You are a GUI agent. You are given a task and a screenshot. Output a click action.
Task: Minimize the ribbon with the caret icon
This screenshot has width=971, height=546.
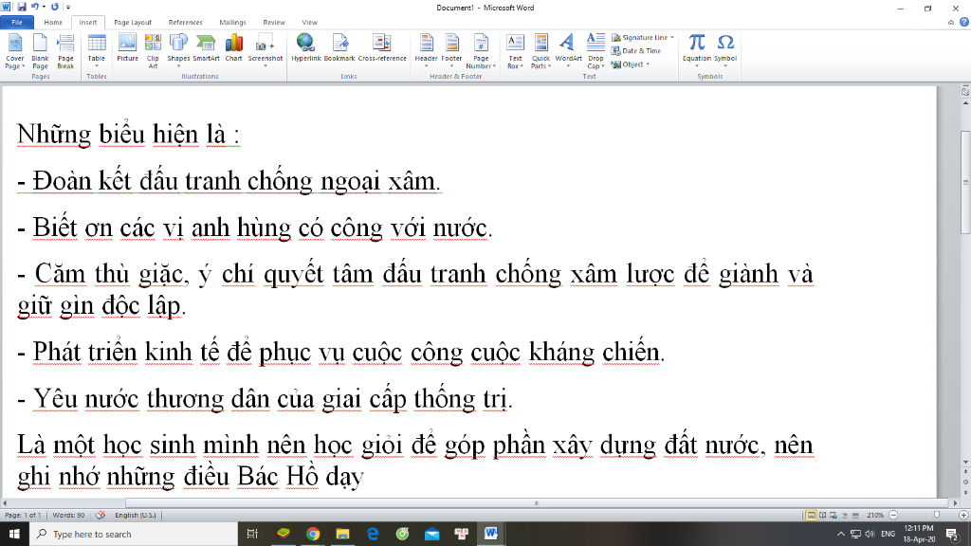(x=951, y=23)
